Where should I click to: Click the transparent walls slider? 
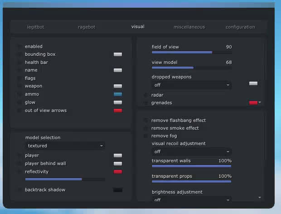[191, 166]
